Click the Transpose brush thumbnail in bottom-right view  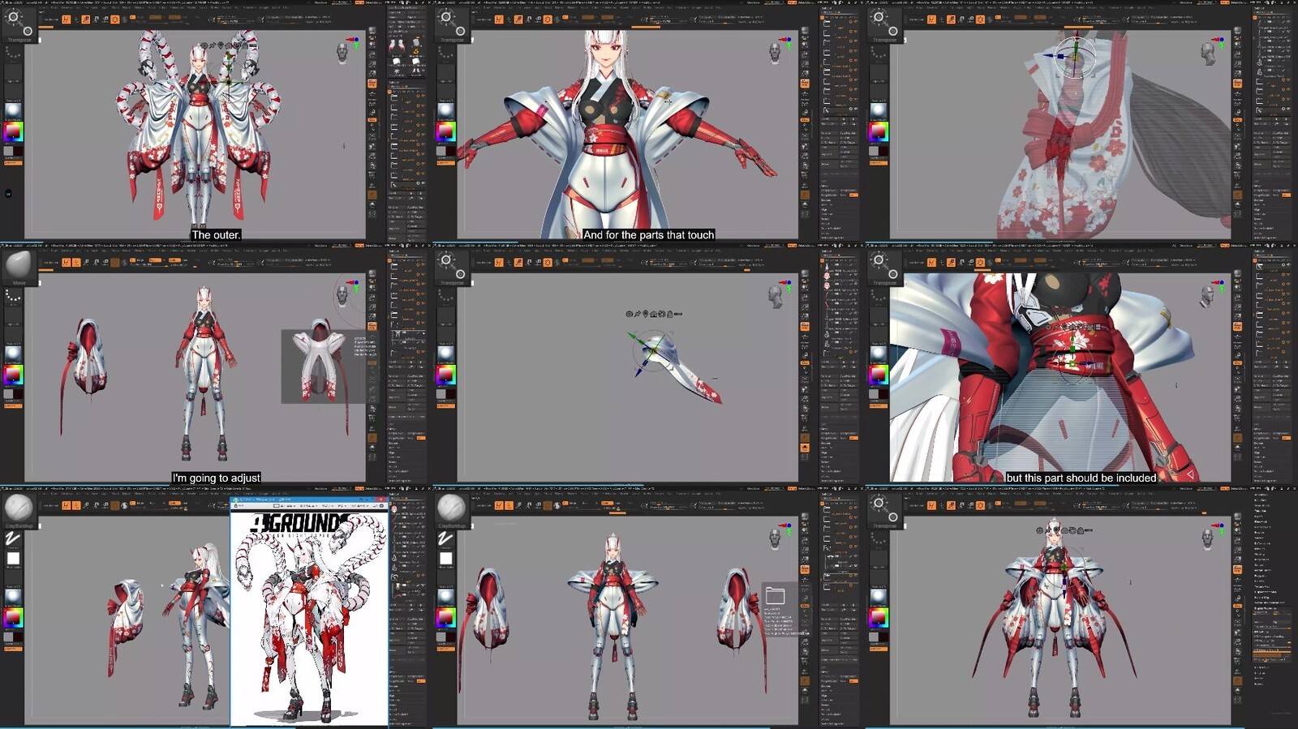[884, 511]
